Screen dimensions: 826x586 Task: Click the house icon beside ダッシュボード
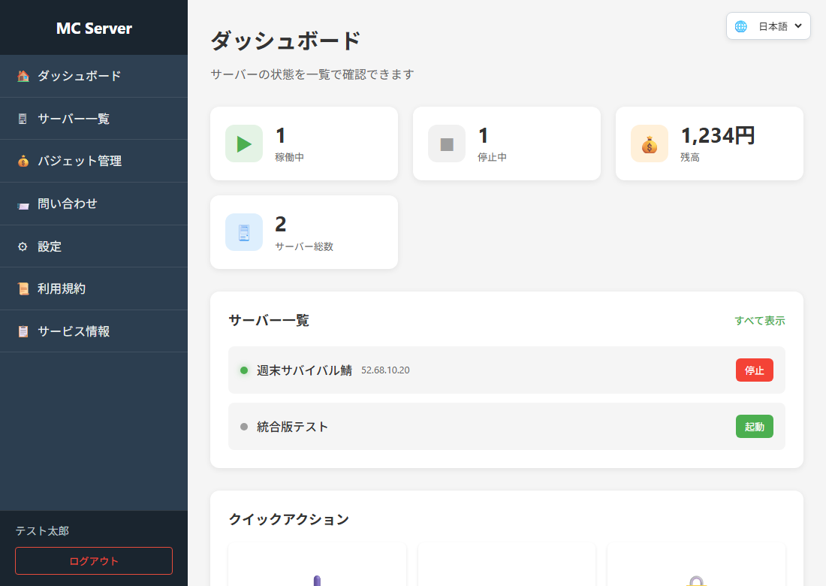click(x=23, y=76)
